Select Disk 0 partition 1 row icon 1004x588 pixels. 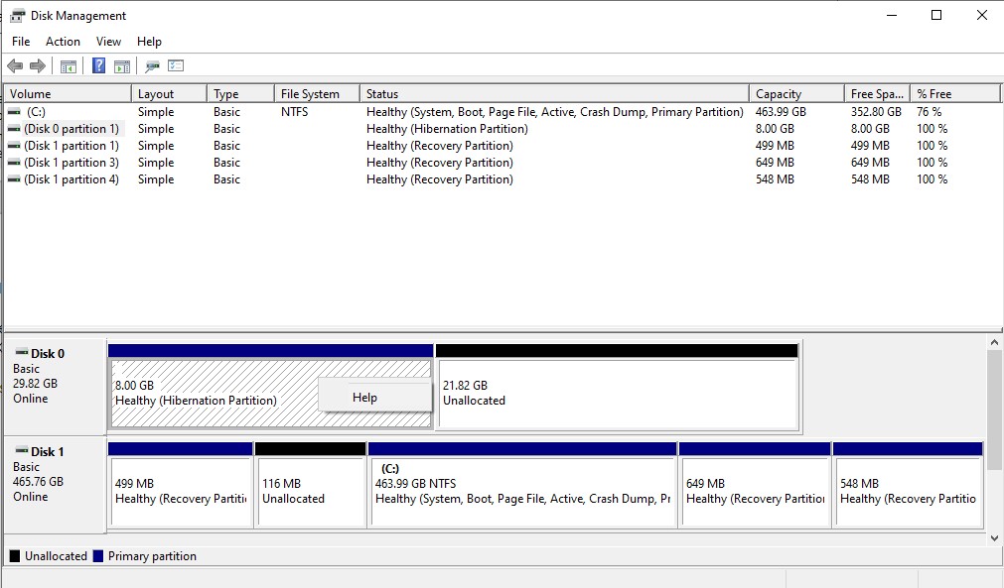click(14, 129)
